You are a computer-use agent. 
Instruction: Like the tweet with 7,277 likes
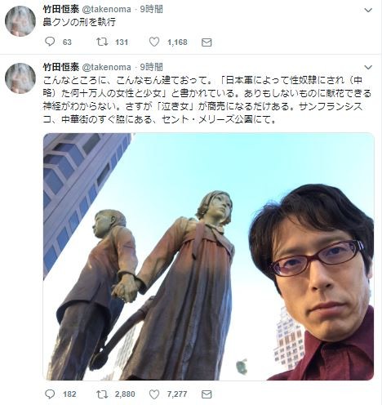tap(154, 394)
